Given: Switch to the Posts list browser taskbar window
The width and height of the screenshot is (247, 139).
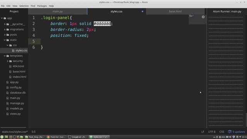Looking at the screenshot, I should point(56,137).
